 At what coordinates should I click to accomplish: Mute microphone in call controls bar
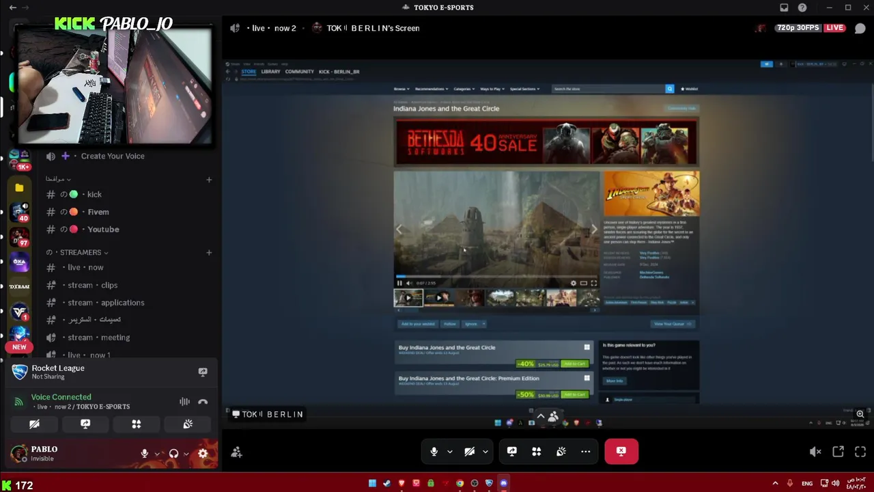pyautogui.click(x=434, y=451)
